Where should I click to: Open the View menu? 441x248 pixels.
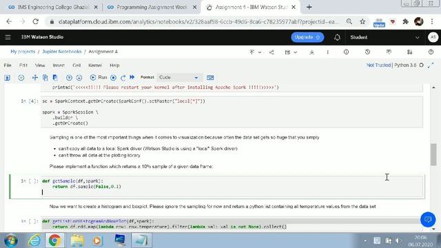pyautogui.click(x=40, y=65)
